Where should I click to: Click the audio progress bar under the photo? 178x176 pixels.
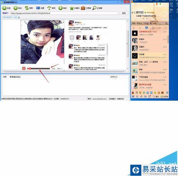(x=38, y=69)
